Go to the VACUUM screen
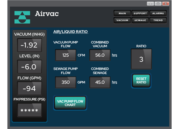Viewport: 179px width, 129px height. [122, 20]
